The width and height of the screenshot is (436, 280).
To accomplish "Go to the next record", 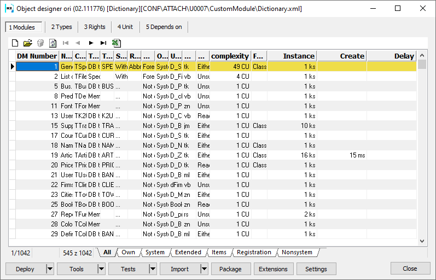I will (91, 43).
